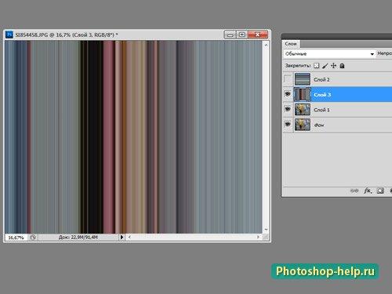Select the Слой 1 layer name
This screenshot has width=392, height=294.
pos(321,110)
